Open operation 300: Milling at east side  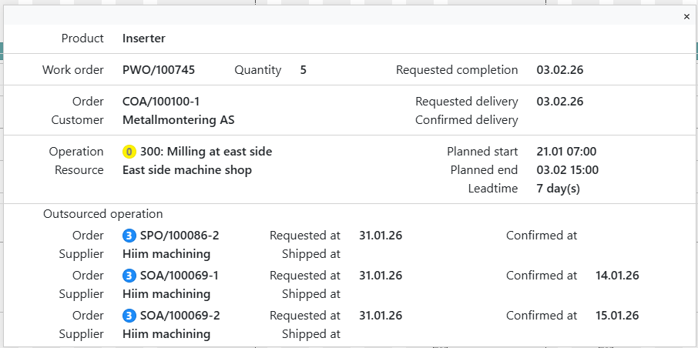pyautogui.click(x=206, y=152)
